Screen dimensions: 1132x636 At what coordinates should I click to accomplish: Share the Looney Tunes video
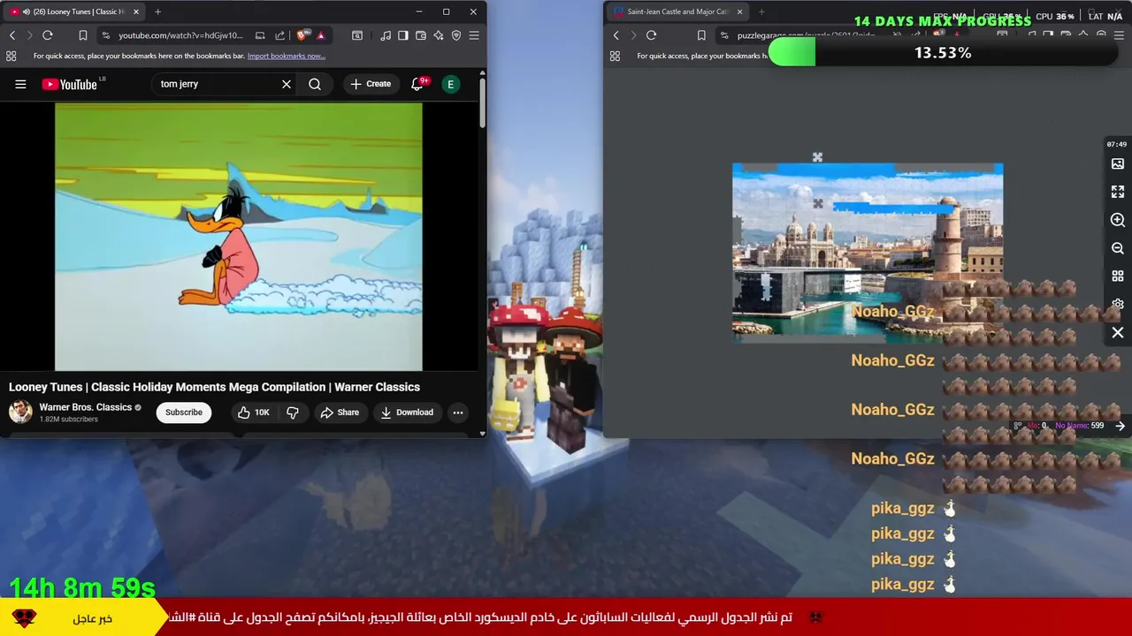340,413
